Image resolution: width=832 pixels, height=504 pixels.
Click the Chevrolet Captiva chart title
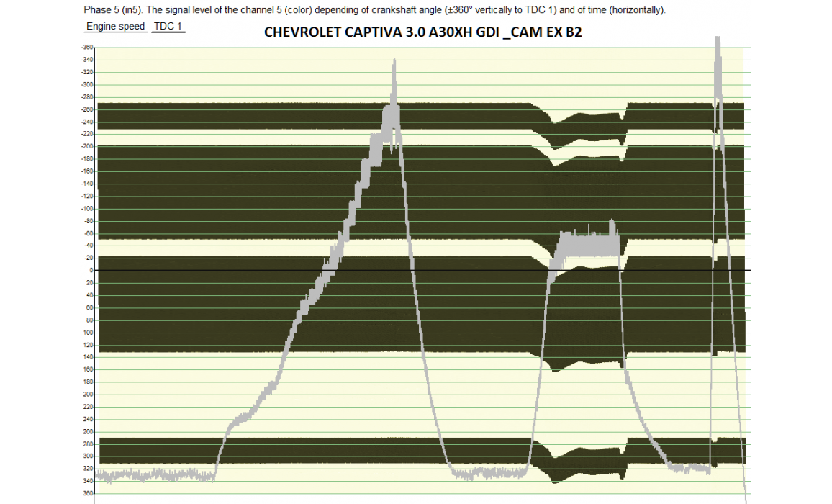coord(422,33)
